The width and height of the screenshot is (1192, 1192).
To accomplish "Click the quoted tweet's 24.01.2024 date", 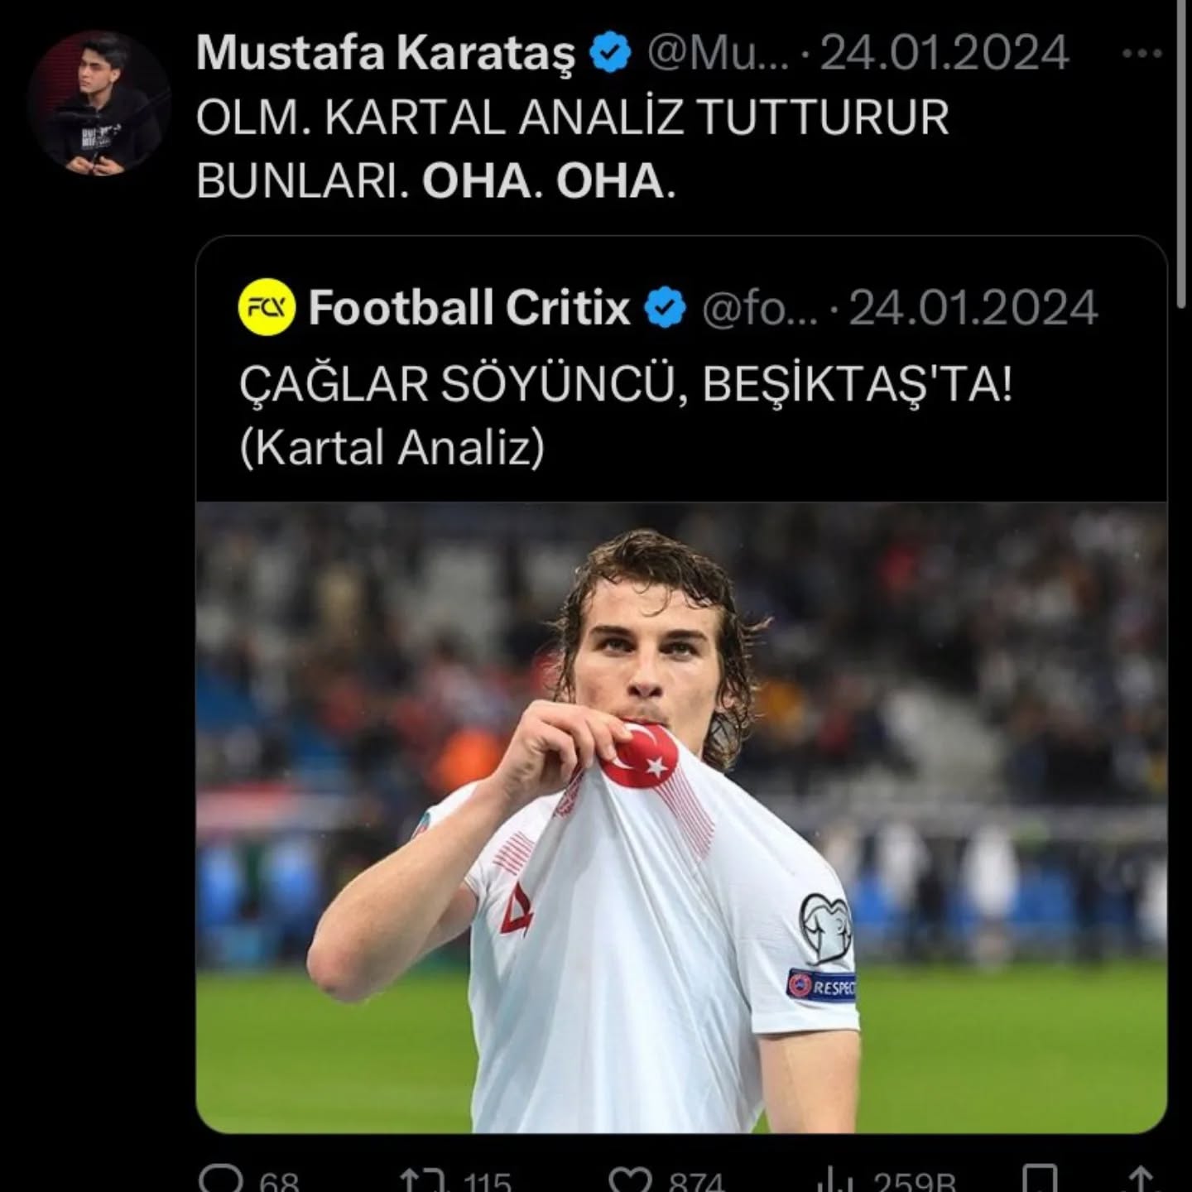I will (973, 309).
